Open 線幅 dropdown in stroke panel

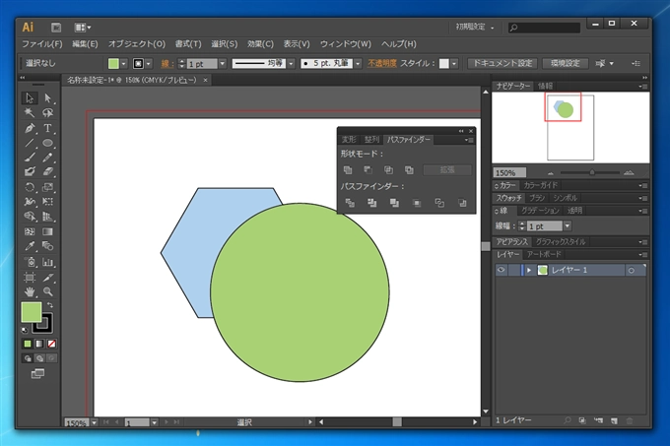click(x=567, y=225)
